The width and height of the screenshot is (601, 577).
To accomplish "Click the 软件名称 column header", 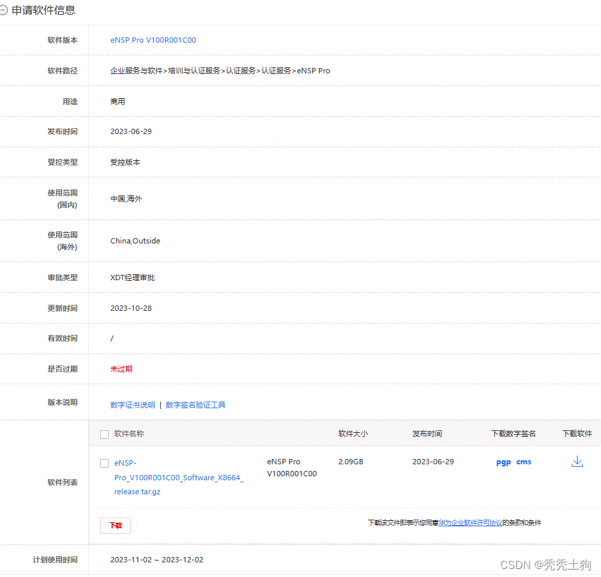I will point(129,434).
